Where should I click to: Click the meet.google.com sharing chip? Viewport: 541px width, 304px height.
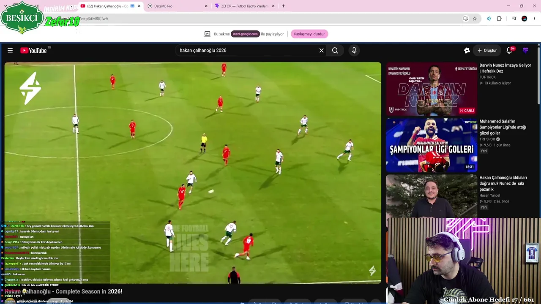tap(245, 34)
